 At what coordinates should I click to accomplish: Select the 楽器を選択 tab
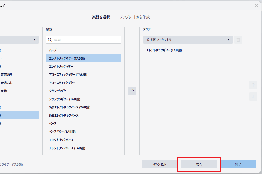(x=101, y=17)
